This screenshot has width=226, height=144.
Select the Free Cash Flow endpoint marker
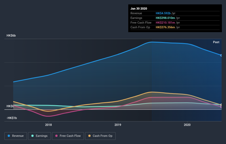(x=221, y=107)
